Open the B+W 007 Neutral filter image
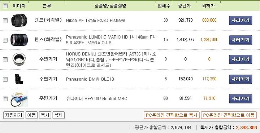The height and width of the screenshot is (133, 260). [19, 99]
